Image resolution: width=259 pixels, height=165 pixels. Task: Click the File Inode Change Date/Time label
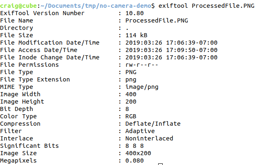(x=50, y=57)
